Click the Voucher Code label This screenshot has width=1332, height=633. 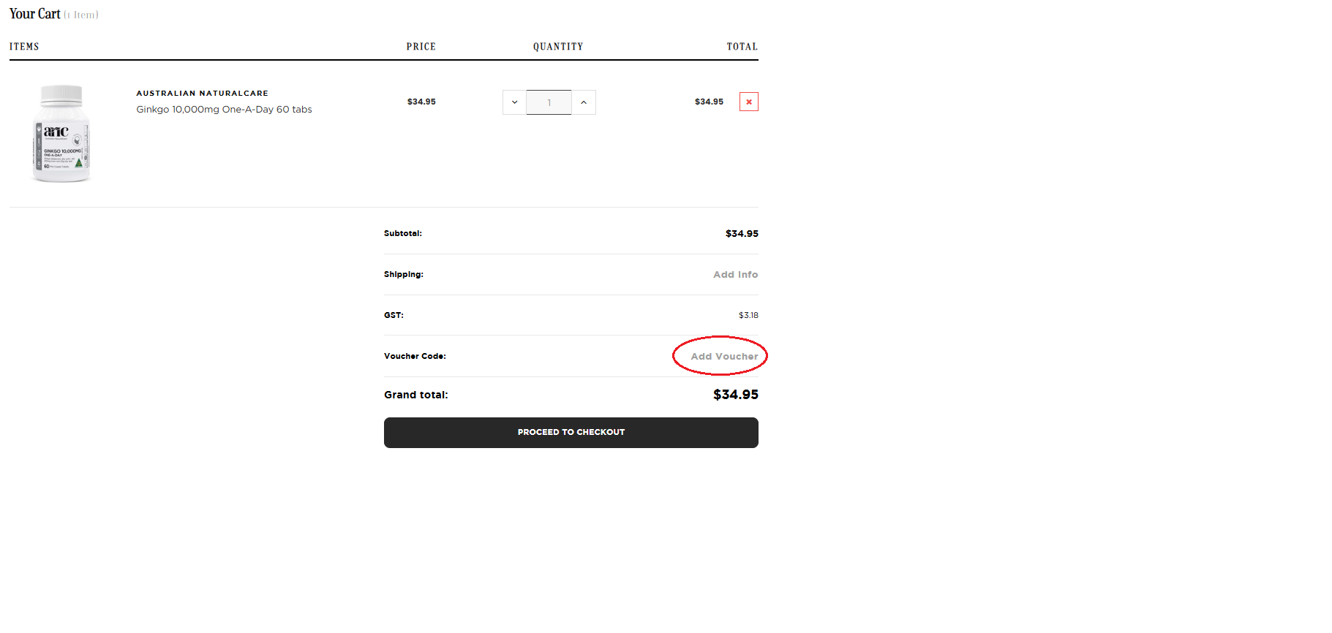415,357
